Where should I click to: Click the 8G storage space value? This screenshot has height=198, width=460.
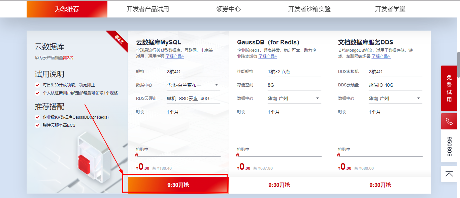click(271, 85)
